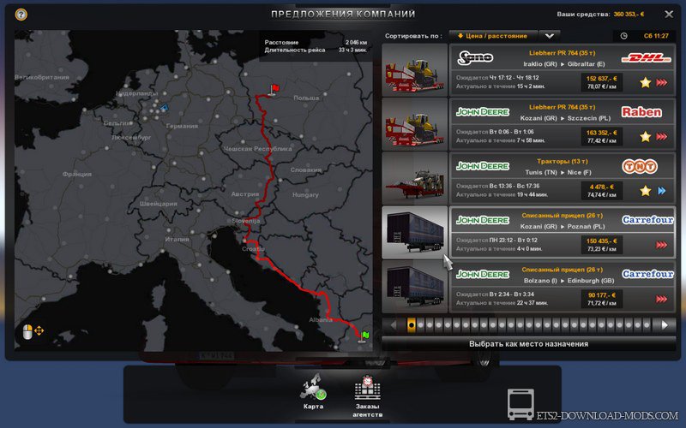Click the green start flag on map
686x428 pixels.
coord(364,336)
